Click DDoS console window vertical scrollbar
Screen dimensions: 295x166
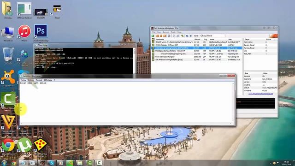pyautogui.click(x=134, y=60)
